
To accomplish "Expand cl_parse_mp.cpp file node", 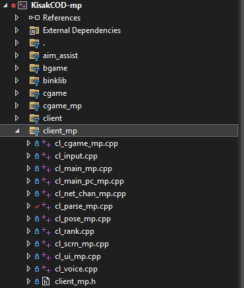I will 28,206.
